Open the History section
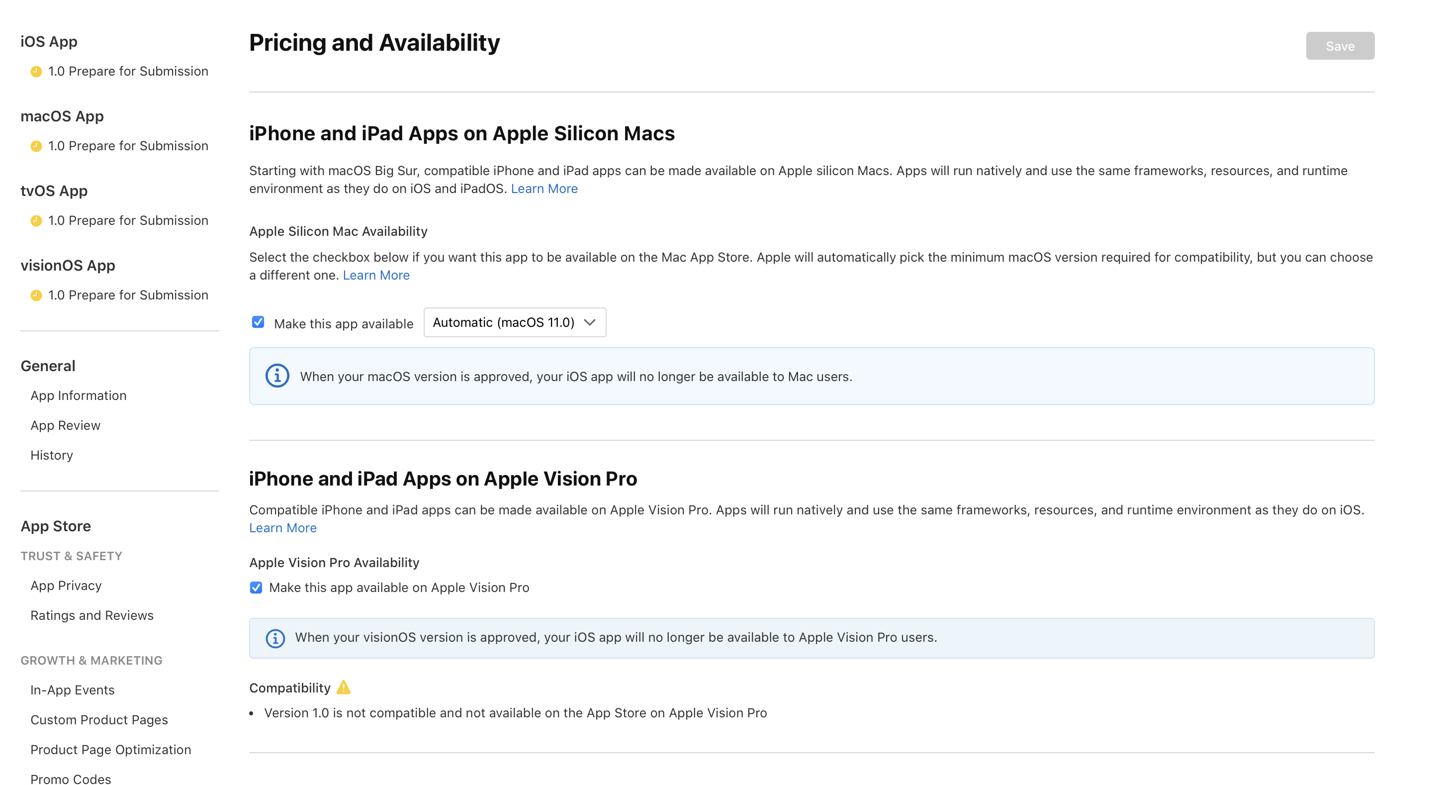 coord(51,455)
